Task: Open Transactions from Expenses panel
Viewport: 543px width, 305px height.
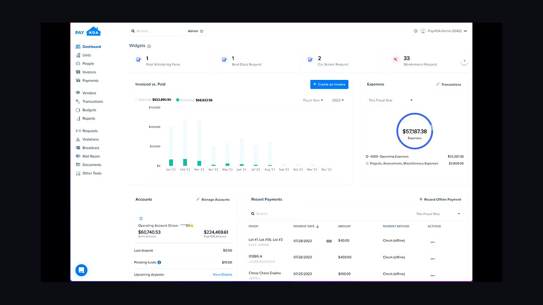Action: coord(448,84)
